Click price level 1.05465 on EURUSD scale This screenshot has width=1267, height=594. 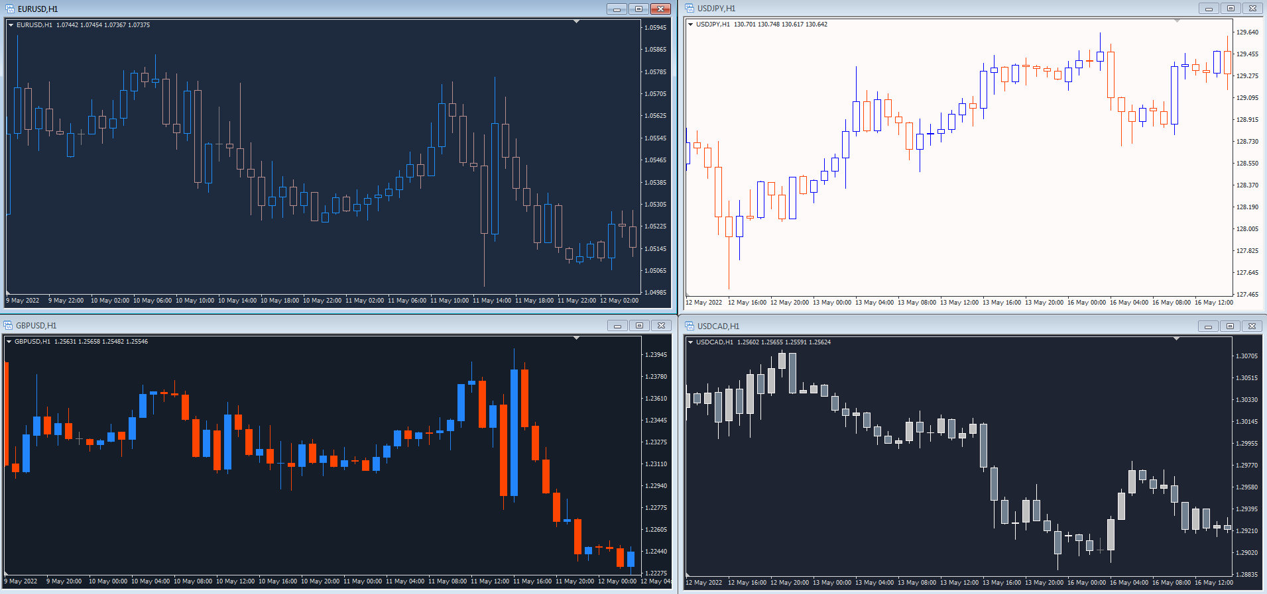pyautogui.click(x=655, y=160)
